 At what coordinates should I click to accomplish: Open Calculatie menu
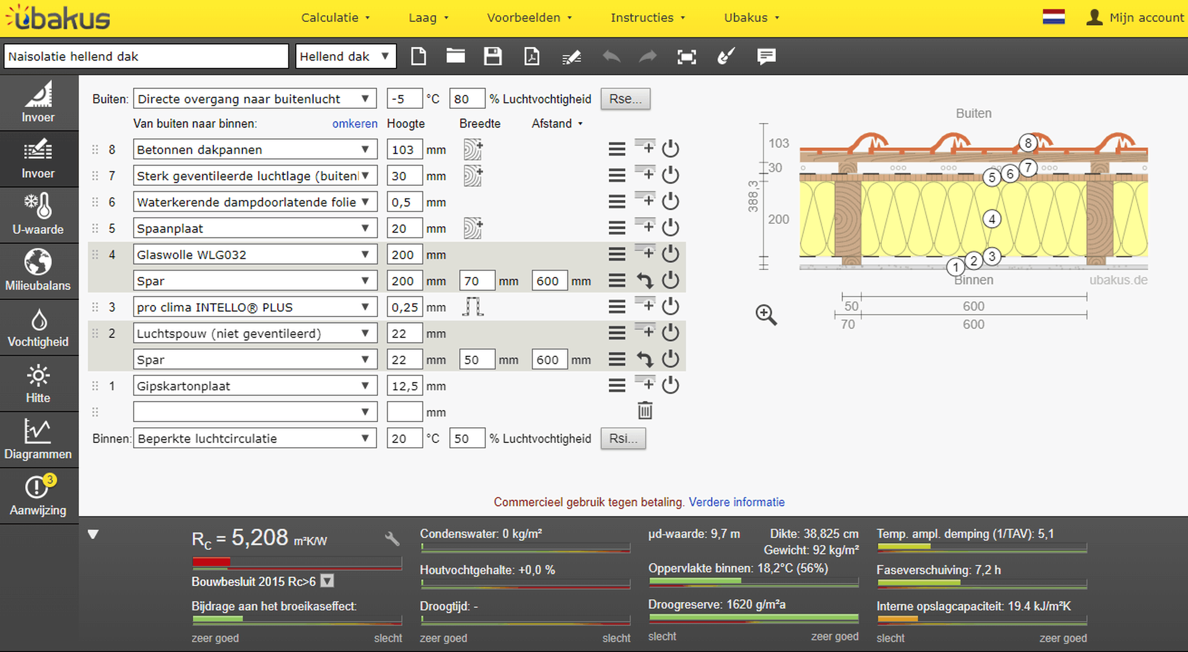pos(335,17)
